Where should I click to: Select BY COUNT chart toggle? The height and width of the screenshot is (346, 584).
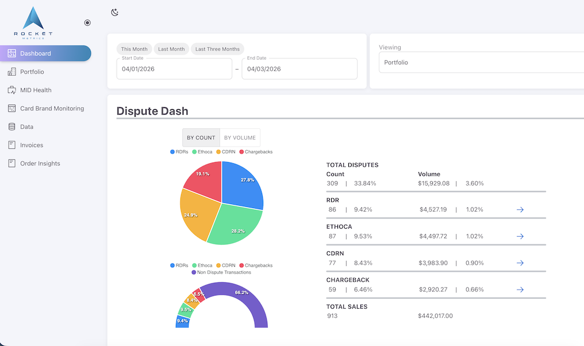point(201,138)
